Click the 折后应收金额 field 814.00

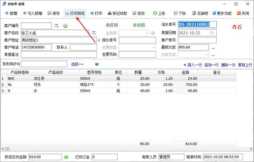(45, 157)
